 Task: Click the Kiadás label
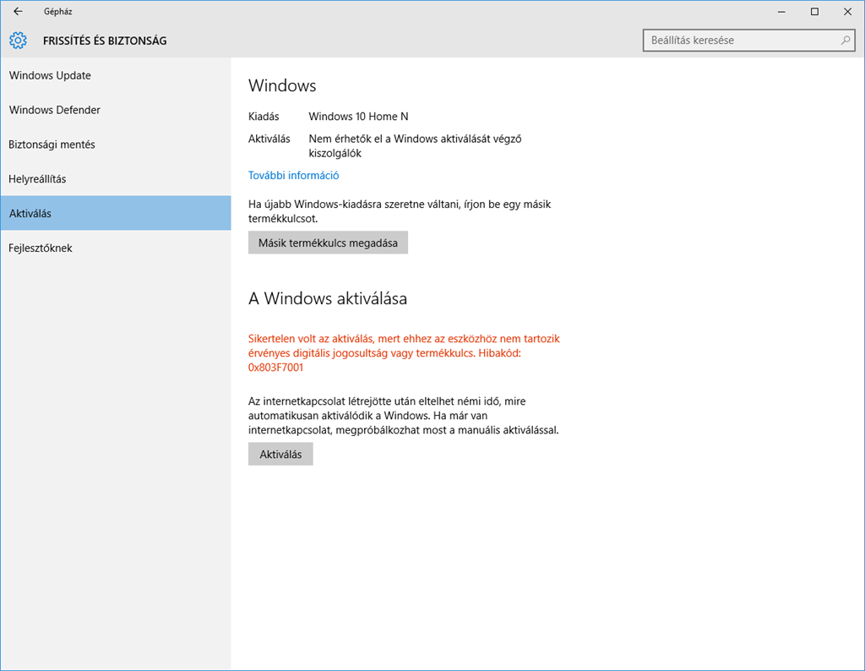coord(264,117)
